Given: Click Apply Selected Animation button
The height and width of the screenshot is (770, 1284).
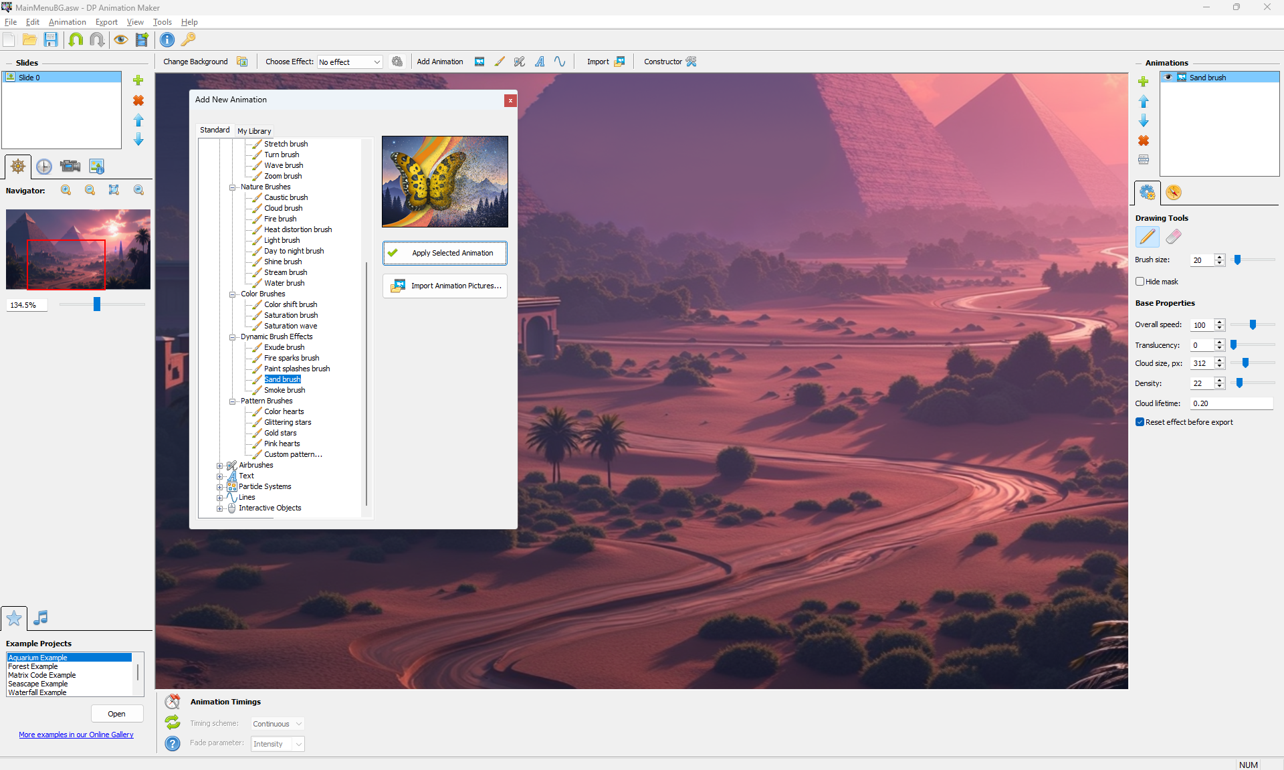Looking at the screenshot, I should pos(445,253).
